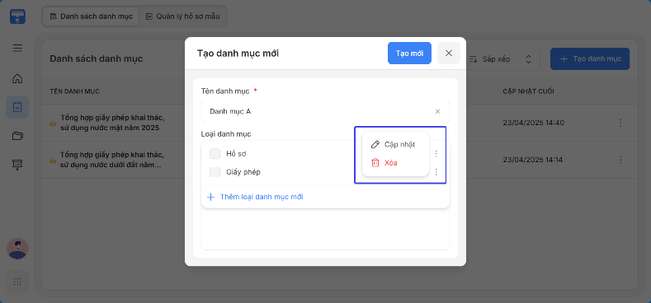
Task: Open the folders icon in sidebar
Action: [x=17, y=136]
